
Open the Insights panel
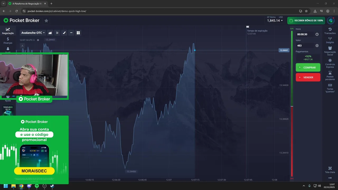point(330,40)
